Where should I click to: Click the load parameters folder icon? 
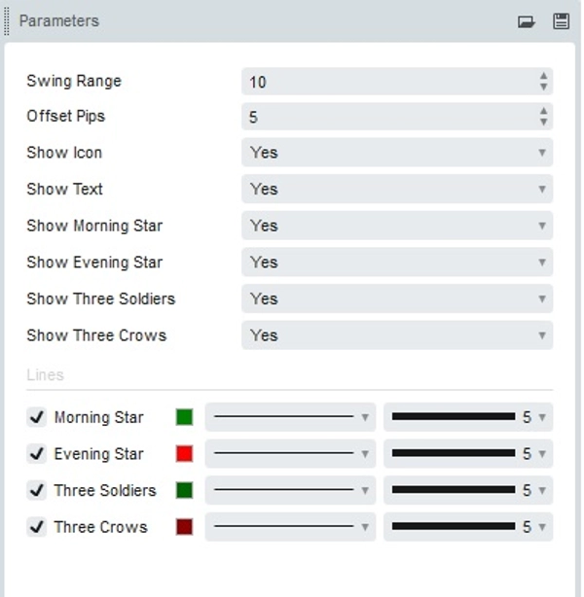click(527, 21)
